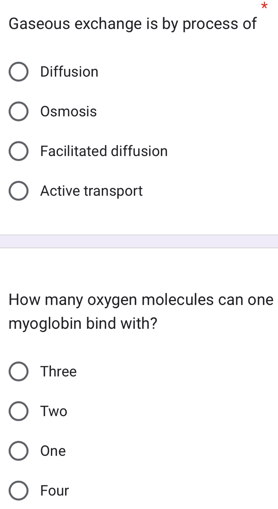278x509 pixels.
Task: Mark the Four radio circle
Action: (x=19, y=490)
